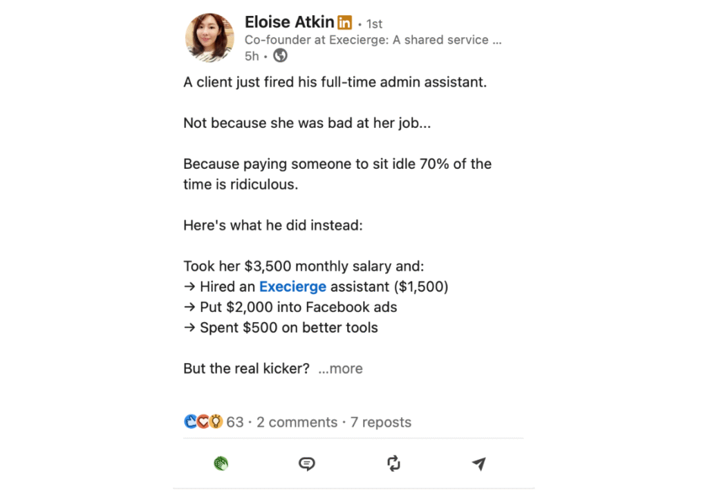This screenshot has height=491, width=708.
Task: Click the globe public visibility icon
Action: click(x=280, y=56)
